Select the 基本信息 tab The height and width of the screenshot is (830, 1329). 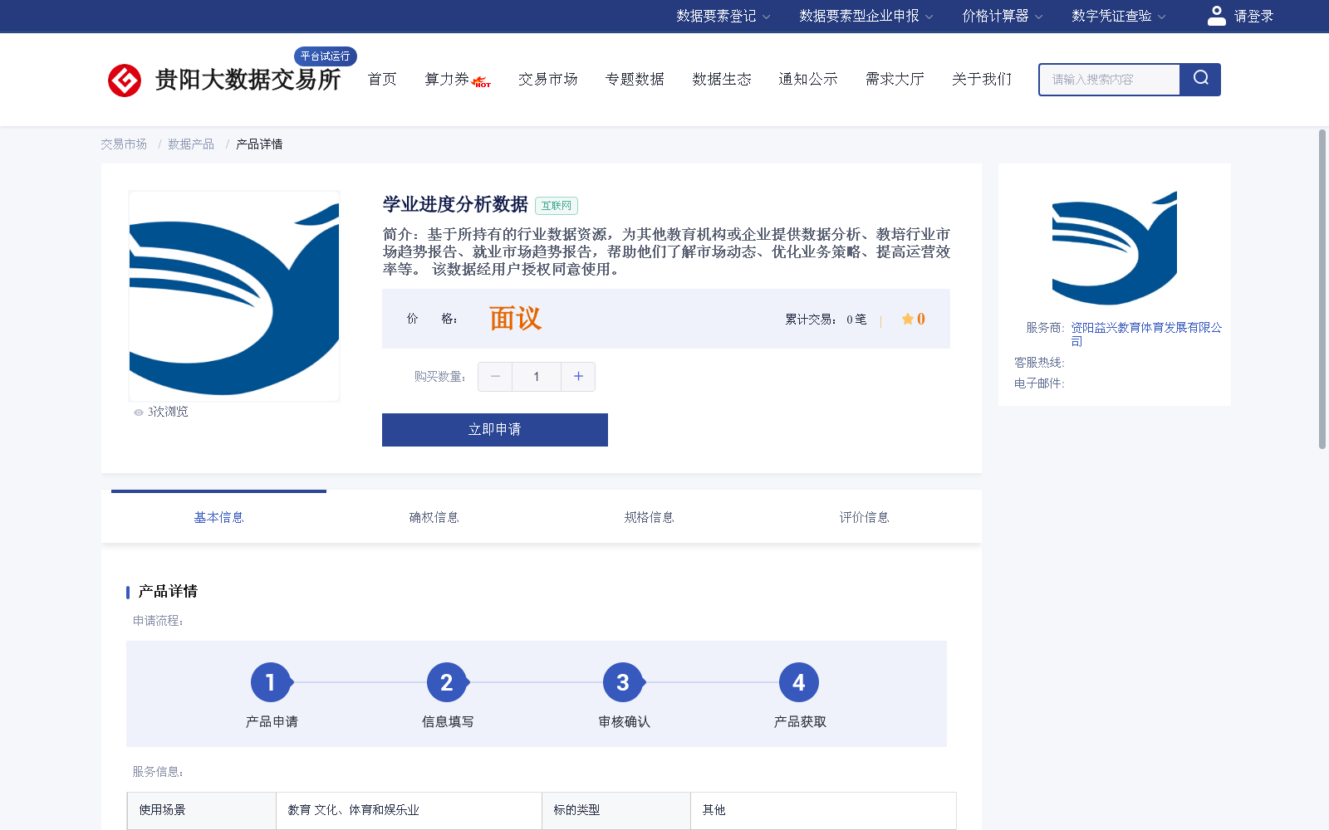218,517
